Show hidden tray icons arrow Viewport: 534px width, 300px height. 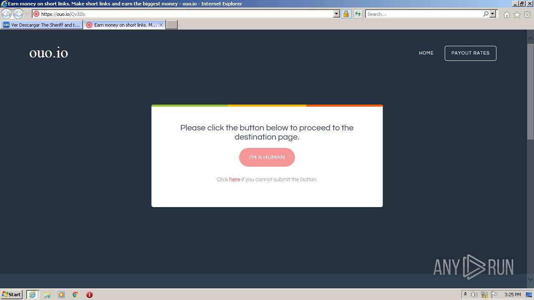click(465, 295)
